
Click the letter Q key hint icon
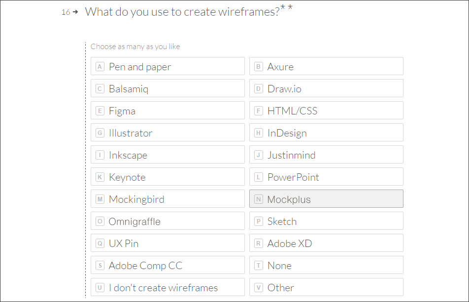click(100, 243)
